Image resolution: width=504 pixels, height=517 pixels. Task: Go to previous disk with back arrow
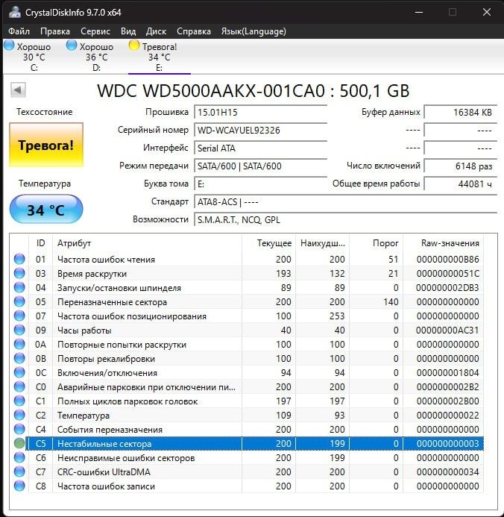click(18, 90)
